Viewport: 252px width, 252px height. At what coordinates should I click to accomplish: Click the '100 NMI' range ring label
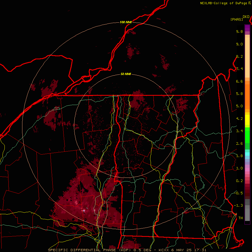pyautogui.click(x=126, y=22)
